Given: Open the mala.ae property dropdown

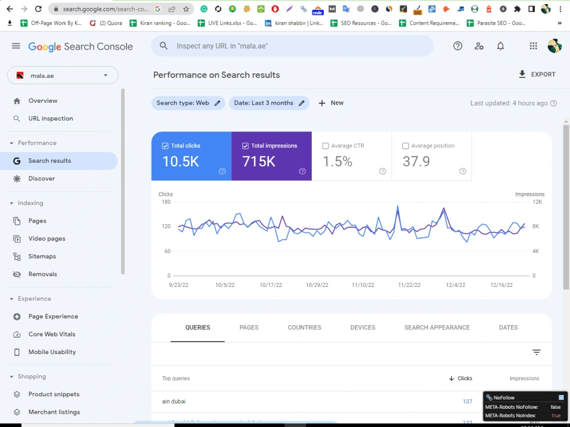Looking at the screenshot, I should (x=63, y=76).
